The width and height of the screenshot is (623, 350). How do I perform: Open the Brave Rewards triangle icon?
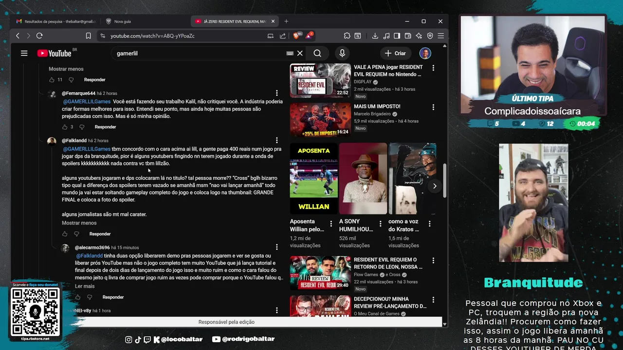(310, 35)
